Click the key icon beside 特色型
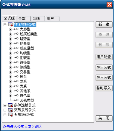114x131 pixels. tap(16, 96)
